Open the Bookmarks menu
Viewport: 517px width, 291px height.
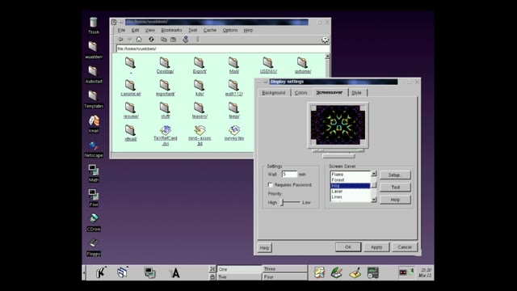(x=171, y=30)
